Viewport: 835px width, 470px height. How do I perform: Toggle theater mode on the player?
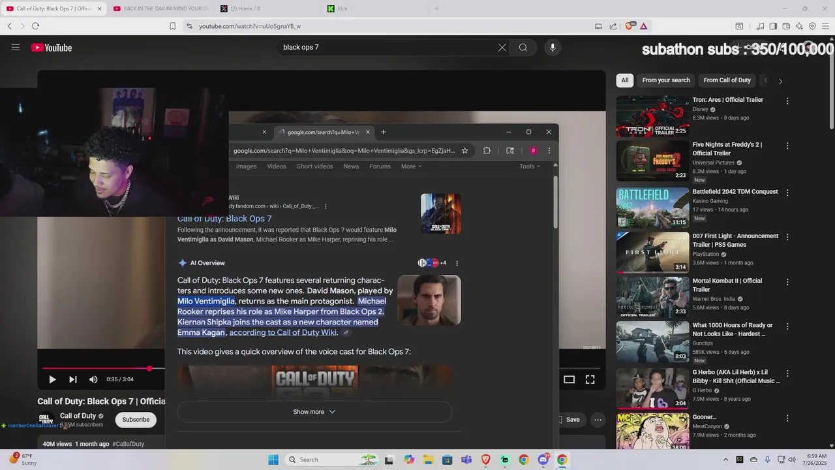(x=569, y=379)
